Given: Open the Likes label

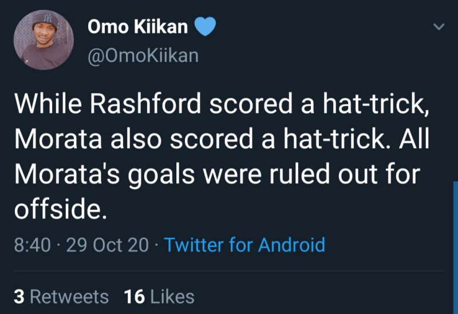Looking at the screenshot, I should click(172, 297).
